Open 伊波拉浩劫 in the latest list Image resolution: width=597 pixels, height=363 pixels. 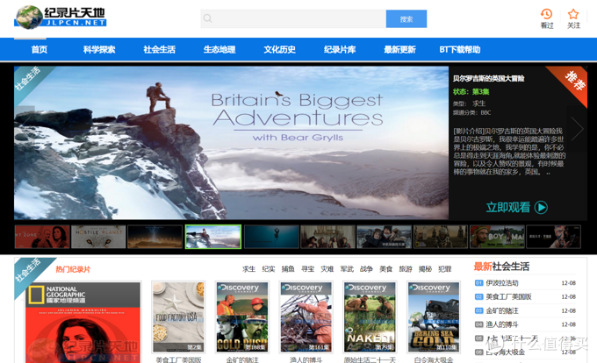[502, 283]
